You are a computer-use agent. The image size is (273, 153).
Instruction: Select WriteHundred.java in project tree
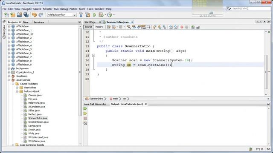(x=38, y=137)
